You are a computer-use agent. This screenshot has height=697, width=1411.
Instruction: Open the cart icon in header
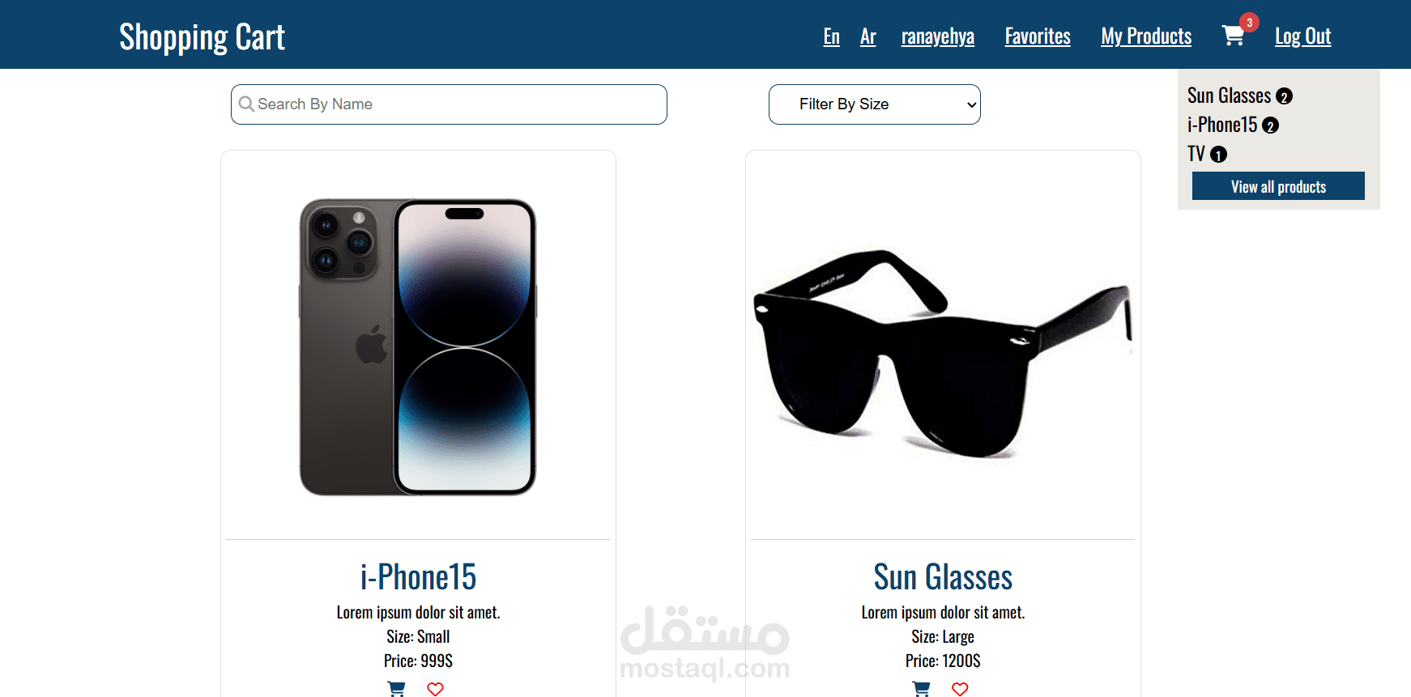click(1233, 36)
